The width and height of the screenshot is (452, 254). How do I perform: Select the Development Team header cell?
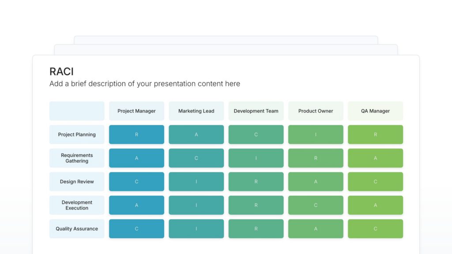pos(256,111)
